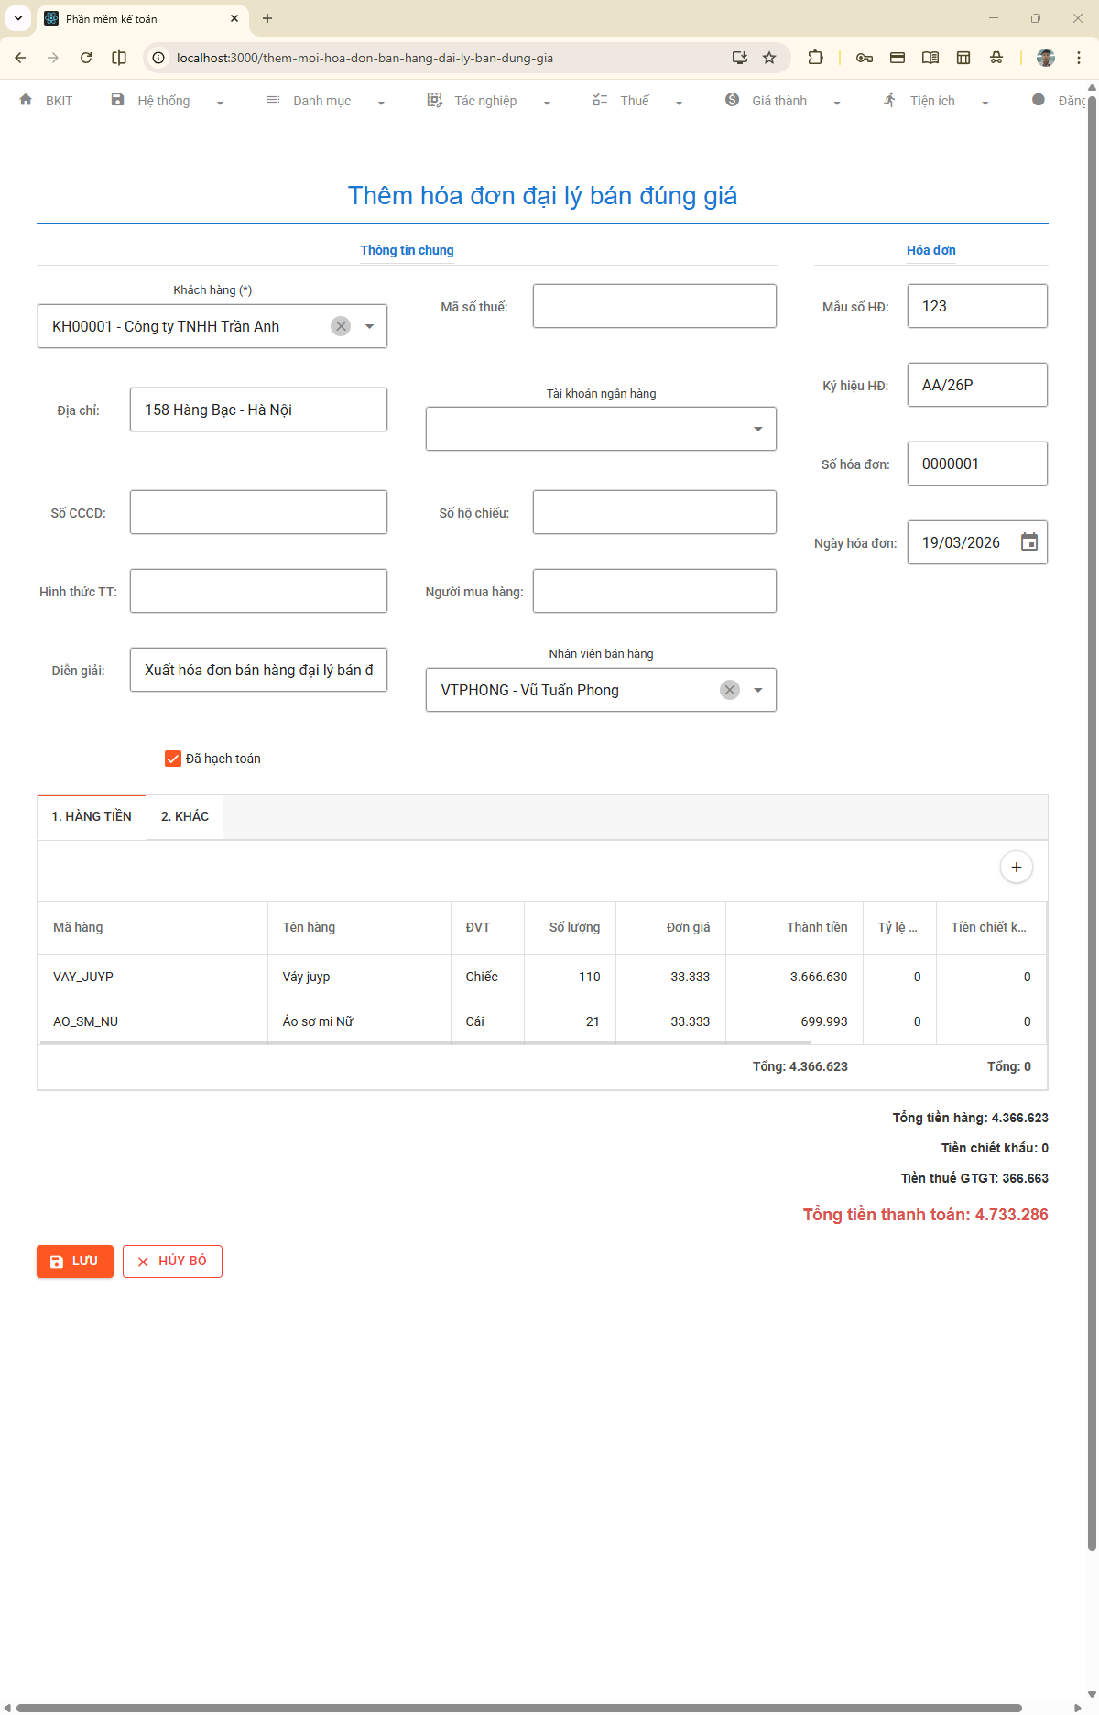Image resolution: width=1099 pixels, height=1715 pixels.
Task: Switch to the 2. KHÁC tab
Action: click(185, 816)
